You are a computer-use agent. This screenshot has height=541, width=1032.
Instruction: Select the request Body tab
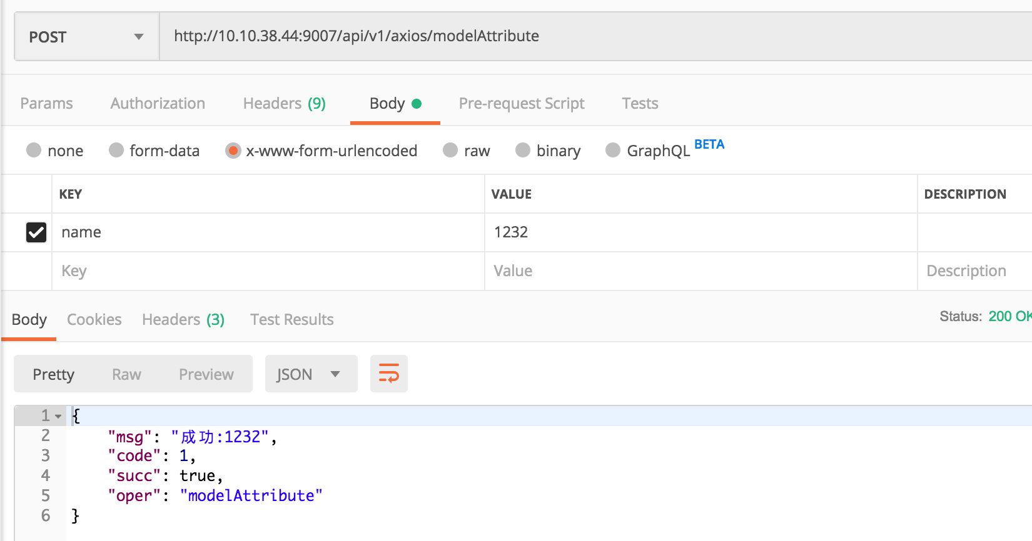click(395, 103)
